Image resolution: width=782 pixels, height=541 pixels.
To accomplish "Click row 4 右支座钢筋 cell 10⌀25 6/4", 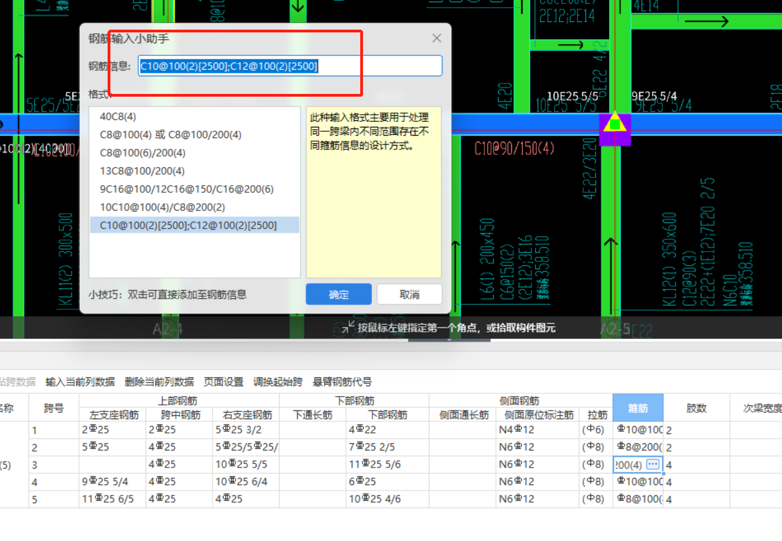I will pos(247,482).
